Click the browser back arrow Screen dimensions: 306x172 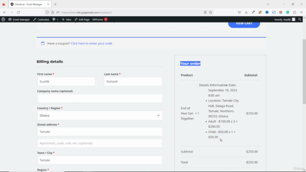(4, 12)
